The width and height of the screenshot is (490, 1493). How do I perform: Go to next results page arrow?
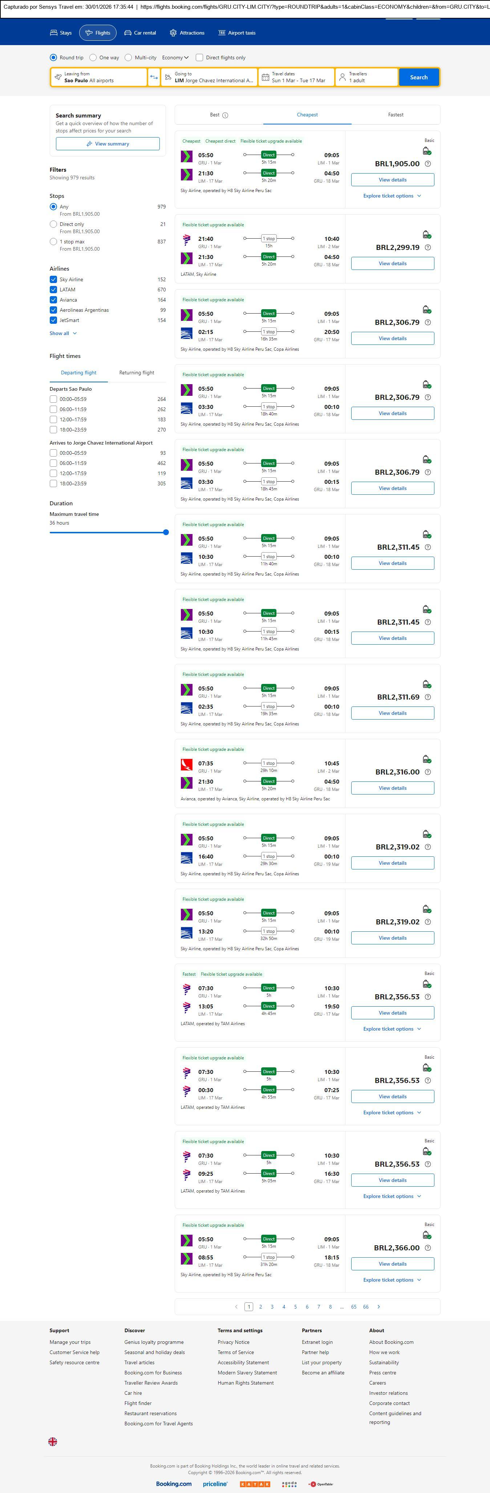tap(379, 1306)
